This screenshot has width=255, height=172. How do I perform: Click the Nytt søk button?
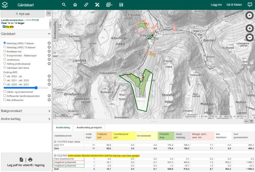[23, 14]
